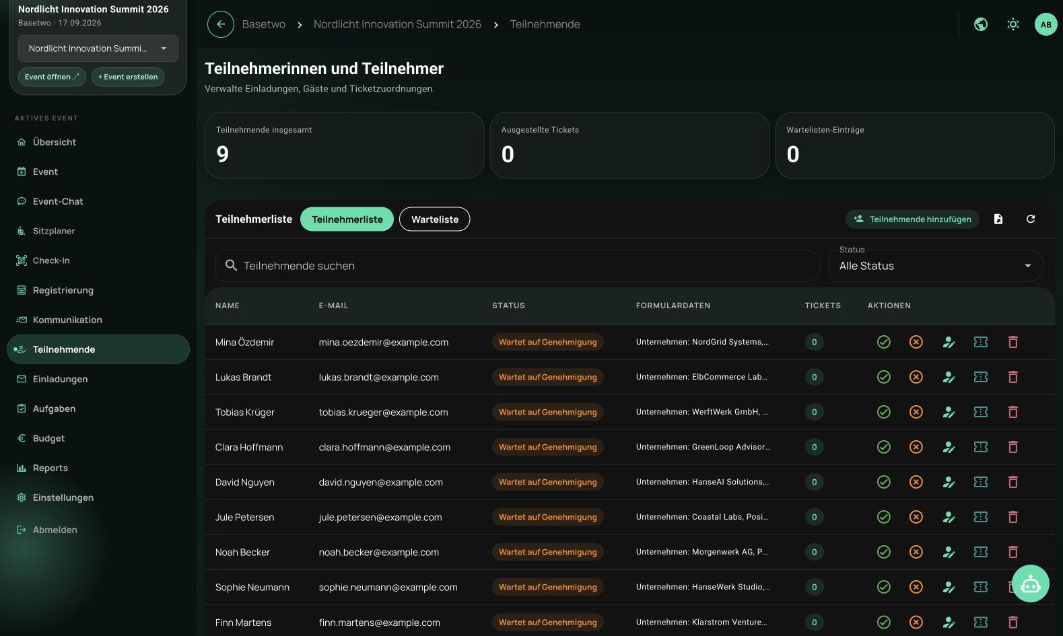Click the NAME column header
The height and width of the screenshot is (636, 1063).
pyautogui.click(x=228, y=306)
